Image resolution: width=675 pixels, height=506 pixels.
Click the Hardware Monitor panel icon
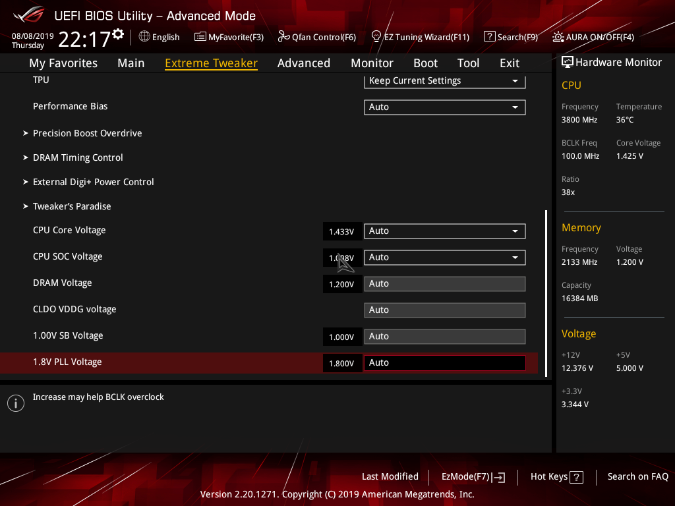[x=568, y=62]
